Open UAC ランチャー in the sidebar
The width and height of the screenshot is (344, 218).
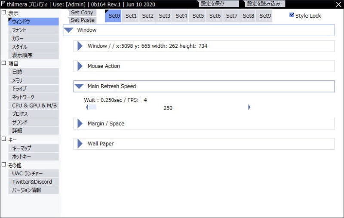[34, 173]
